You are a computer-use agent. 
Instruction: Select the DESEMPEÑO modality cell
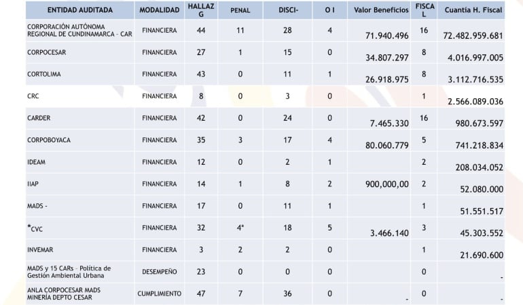[x=159, y=272]
